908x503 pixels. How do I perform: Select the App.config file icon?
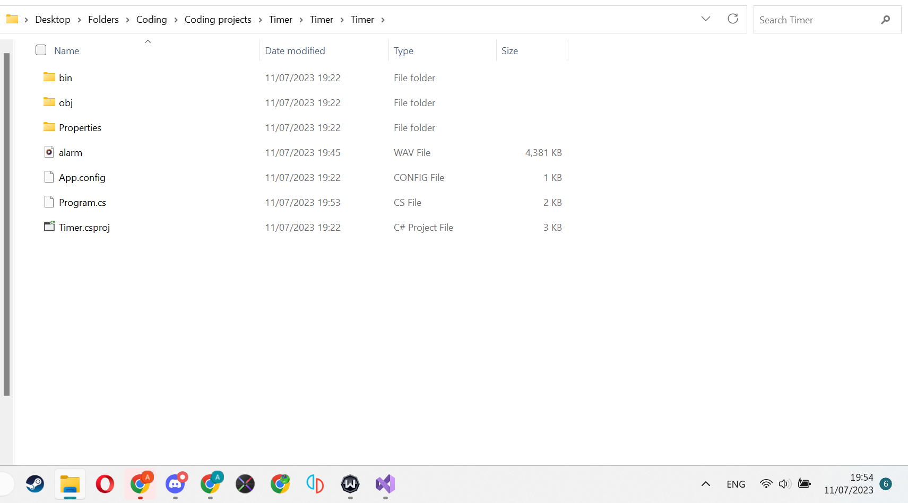point(49,177)
